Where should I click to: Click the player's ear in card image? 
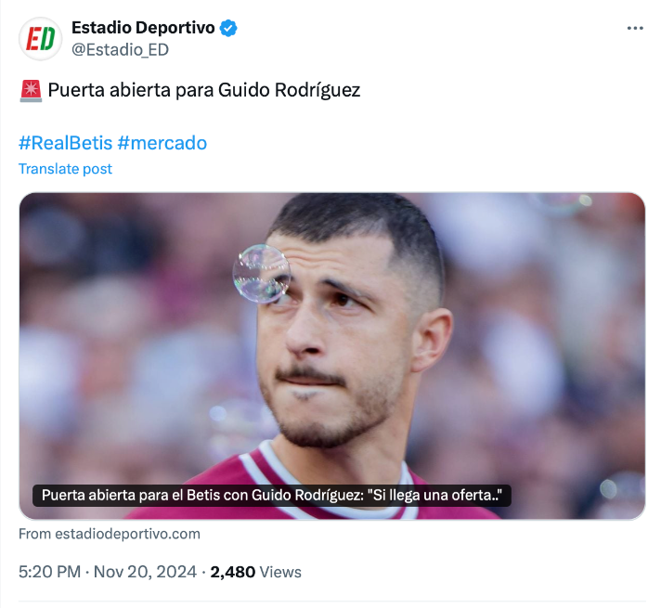[431, 340]
